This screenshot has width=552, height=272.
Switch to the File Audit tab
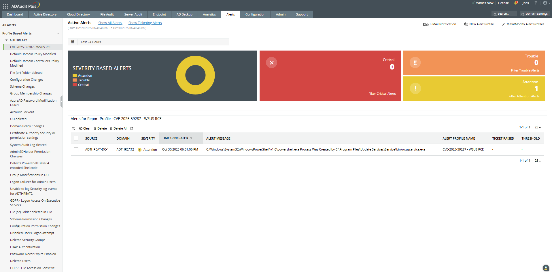[x=107, y=14]
